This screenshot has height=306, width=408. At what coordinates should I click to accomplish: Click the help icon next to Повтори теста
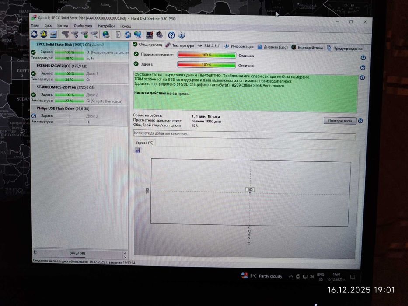[360, 121]
